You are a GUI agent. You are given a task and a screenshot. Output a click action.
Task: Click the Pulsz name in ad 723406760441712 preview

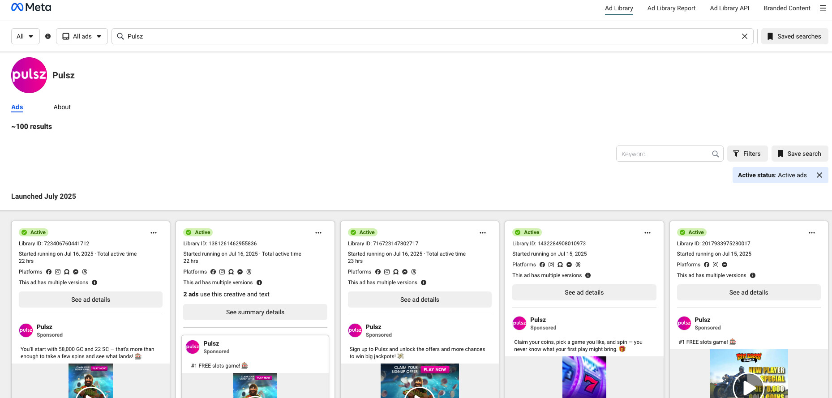point(44,327)
